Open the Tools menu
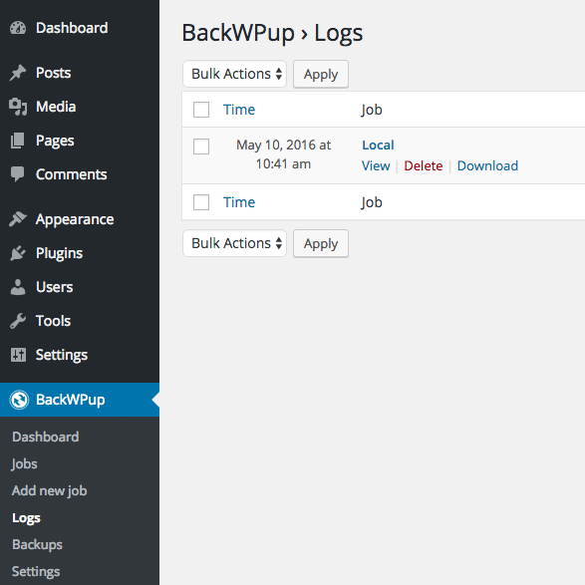This screenshot has width=585, height=585. tap(54, 321)
